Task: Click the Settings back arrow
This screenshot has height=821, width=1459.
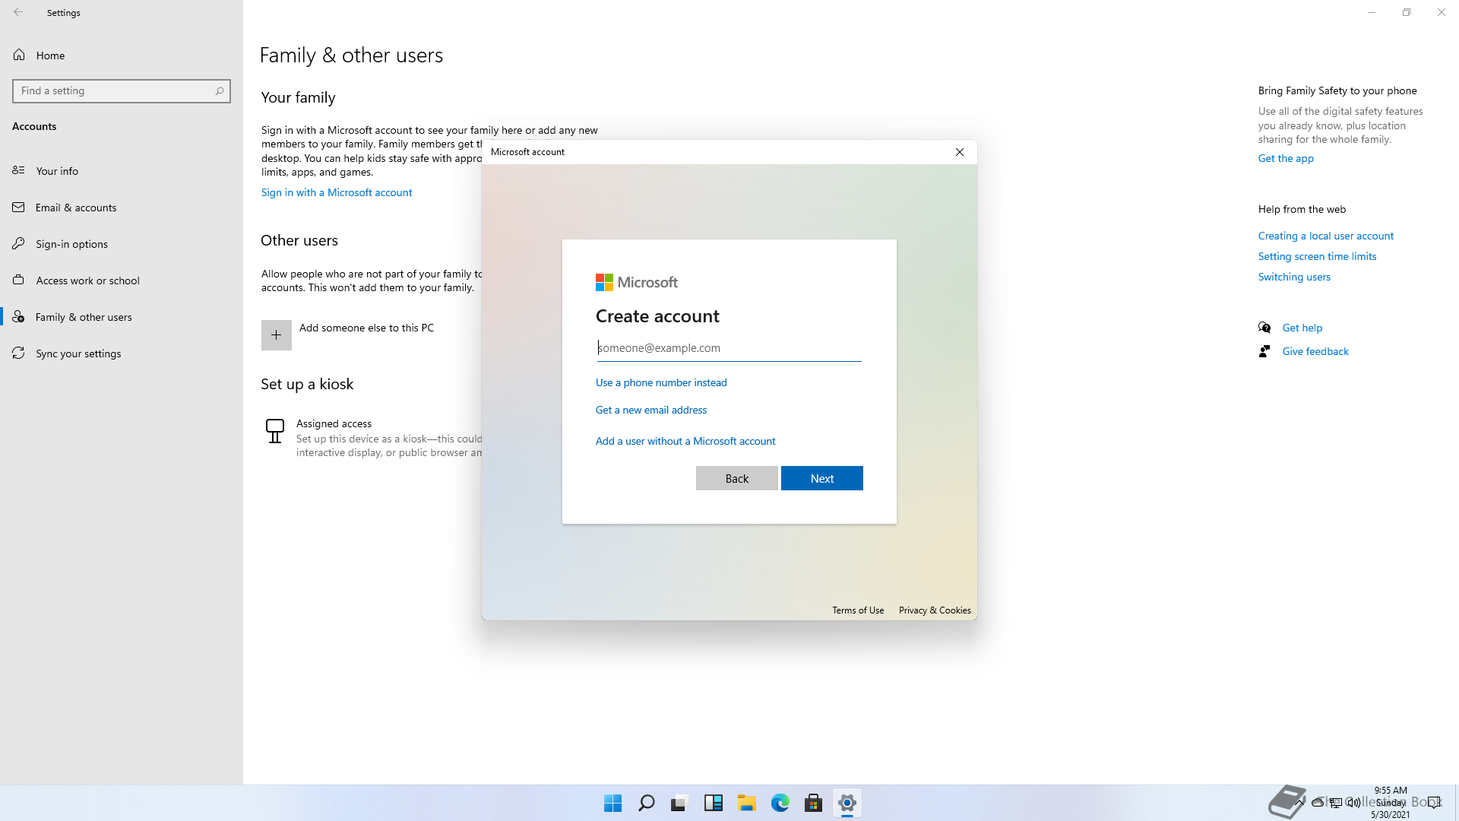Action: [18, 12]
